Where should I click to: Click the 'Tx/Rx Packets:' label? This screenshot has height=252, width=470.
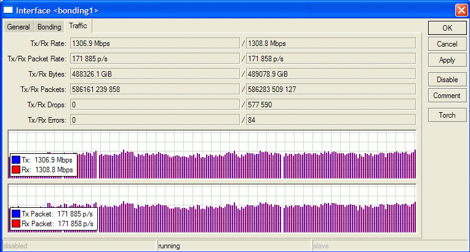click(x=43, y=90)
